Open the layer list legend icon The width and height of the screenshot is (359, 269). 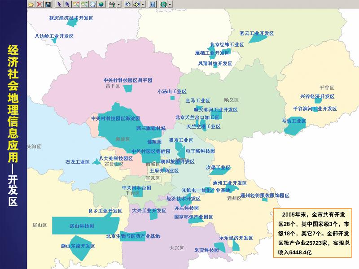(x=152, y=4)
